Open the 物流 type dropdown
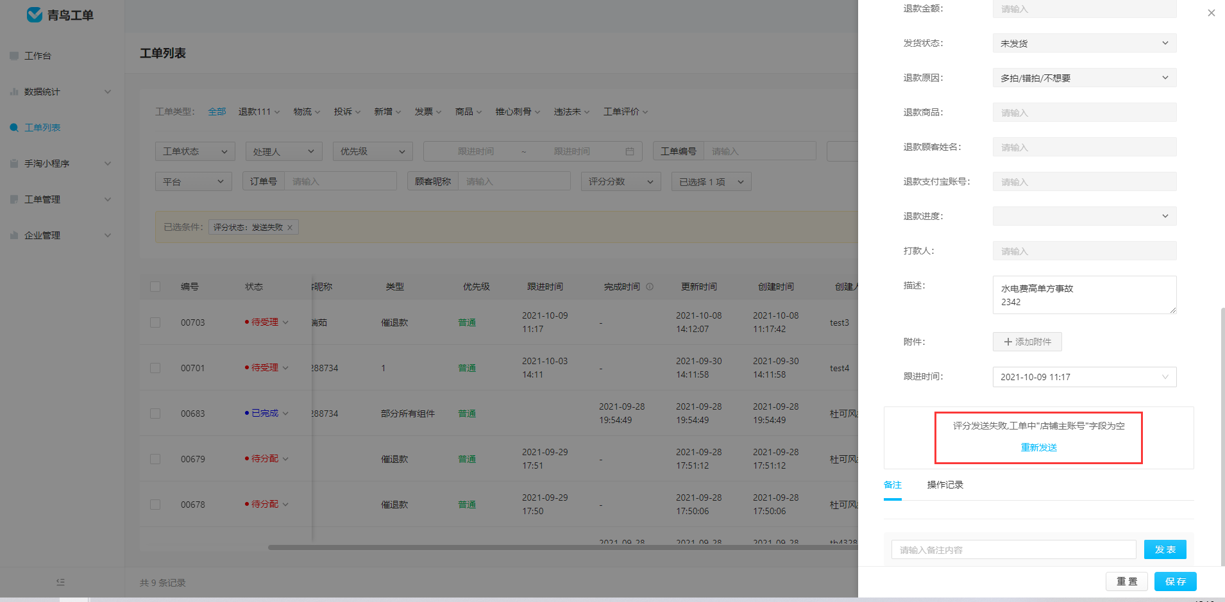1225x602 pixels. 307,112
